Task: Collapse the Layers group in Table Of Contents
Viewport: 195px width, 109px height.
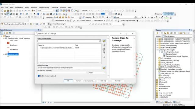Action: (x=2, y=36)
